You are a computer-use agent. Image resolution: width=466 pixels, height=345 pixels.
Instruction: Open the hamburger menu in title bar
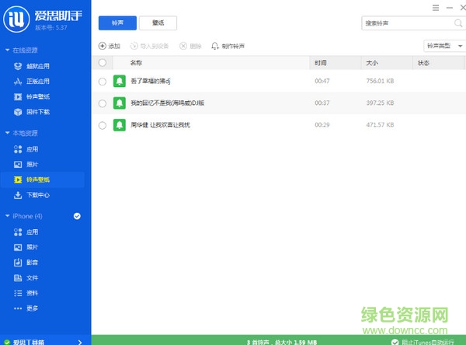pos(435,6)
